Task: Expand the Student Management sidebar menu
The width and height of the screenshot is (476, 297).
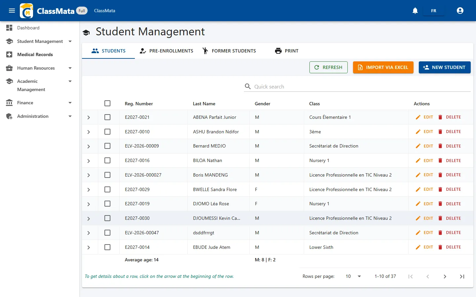Action: (40, 41)
